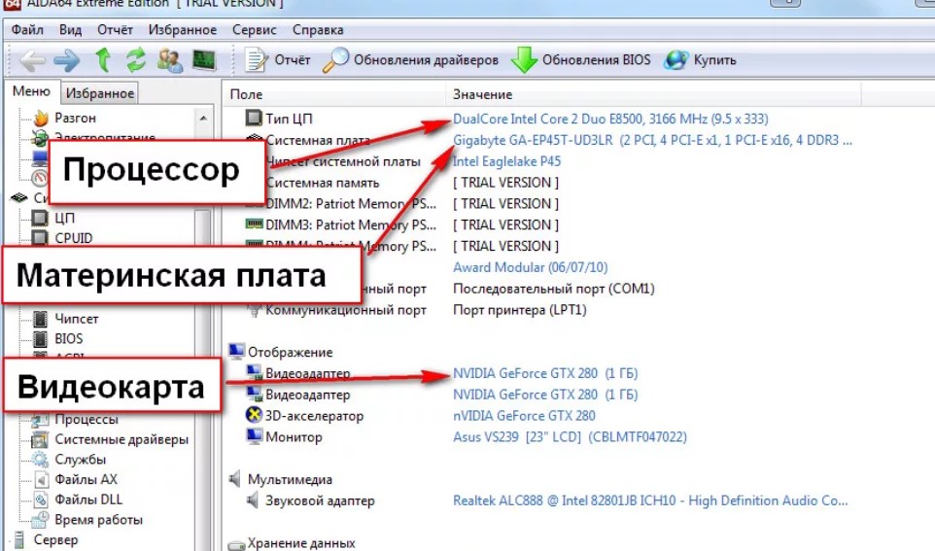Click the Gigabyte GA-EP45T-UD3LR link
The height and width of the screenshot is (551, 935).
pyautogui.click(x=652, y=140)
